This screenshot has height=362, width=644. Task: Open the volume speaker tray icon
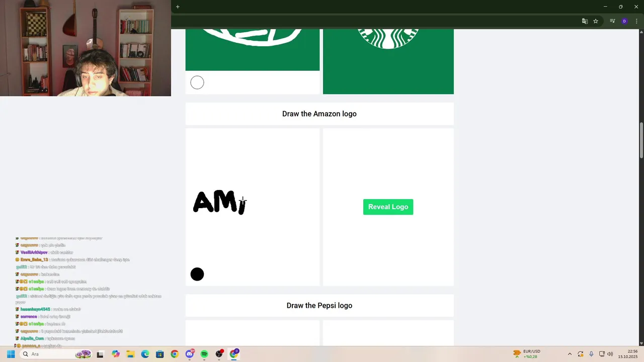click(x=610, y=354)
